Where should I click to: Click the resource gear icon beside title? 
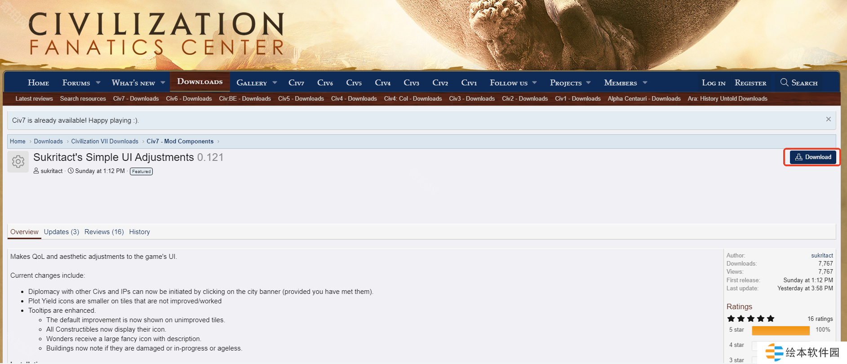click(x=18, y=162)
